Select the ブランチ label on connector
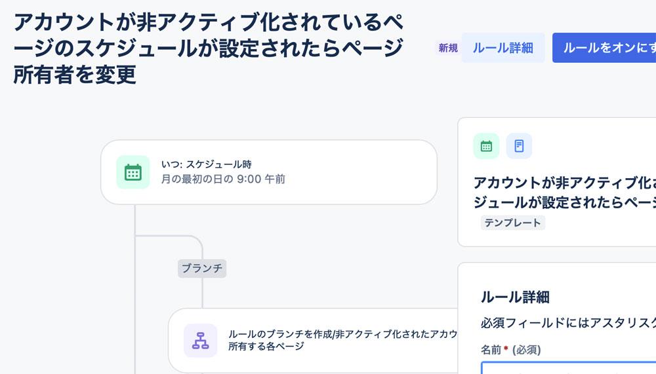Viewport: 656px width, 374px height. pos(202,269)
